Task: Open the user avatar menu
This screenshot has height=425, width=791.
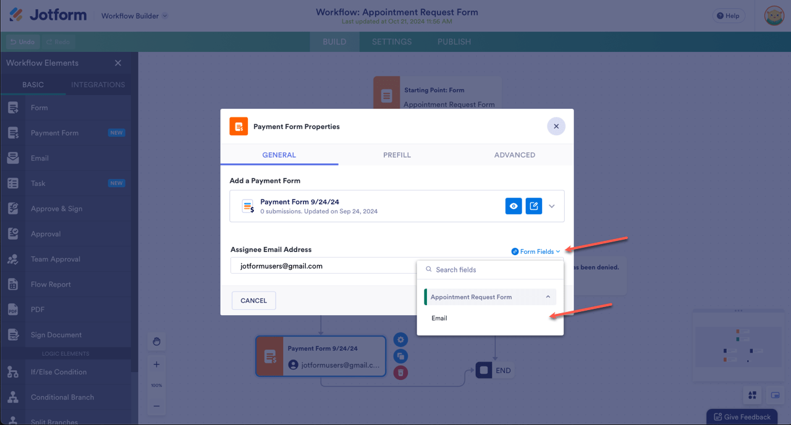Action: [774, 15]
